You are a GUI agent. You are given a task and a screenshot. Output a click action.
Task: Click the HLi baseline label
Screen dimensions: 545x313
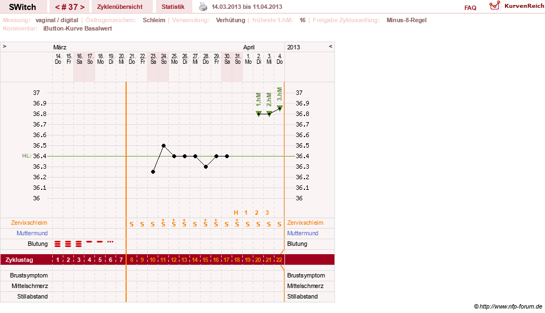[x=27, y=156]
